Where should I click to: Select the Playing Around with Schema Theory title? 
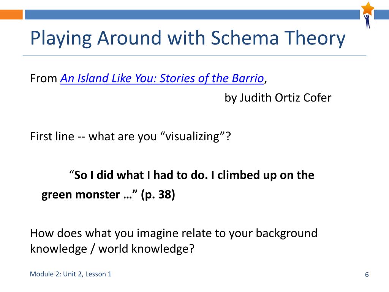coord(188,38)
